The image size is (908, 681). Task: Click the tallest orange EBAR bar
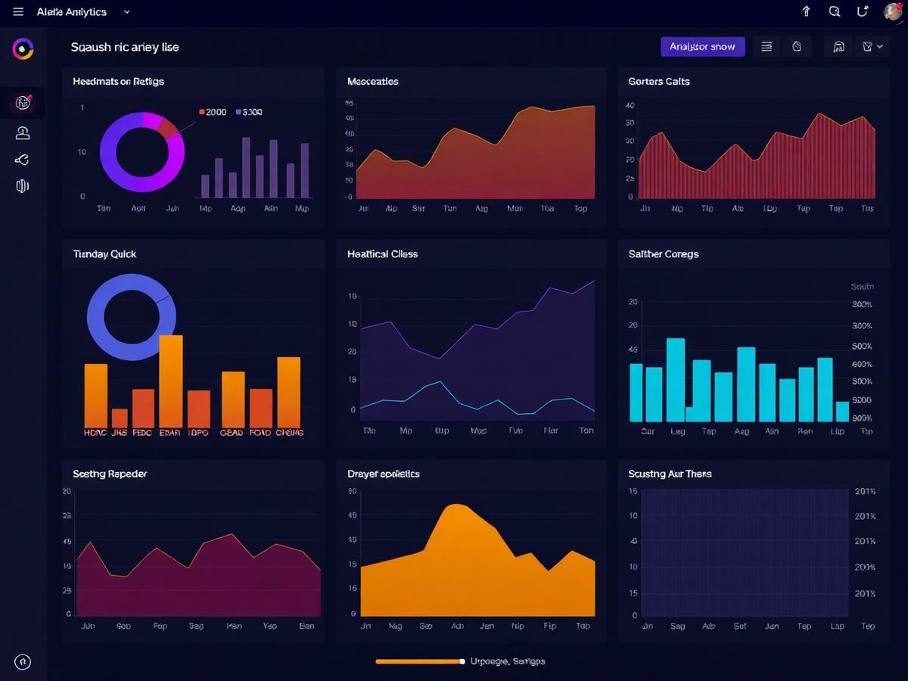tap(171, 381)
